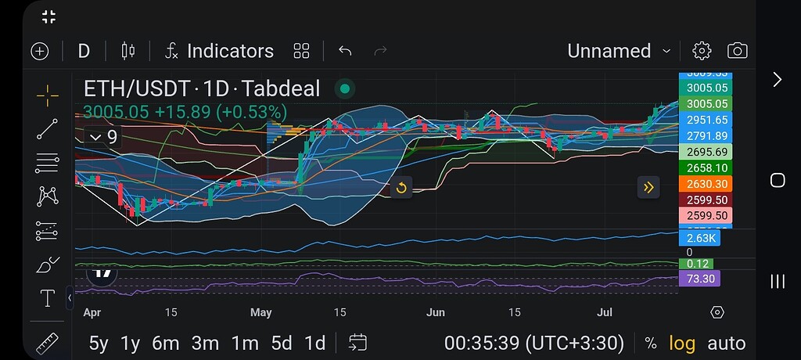Change chart style with the candlestick icon

point(128,51)
